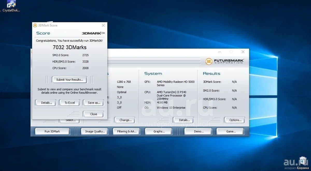Click Windows 10 Enterprise OS text
This screenshot has height=171, width=311.
pyautogui.click(x=171, y=108)
